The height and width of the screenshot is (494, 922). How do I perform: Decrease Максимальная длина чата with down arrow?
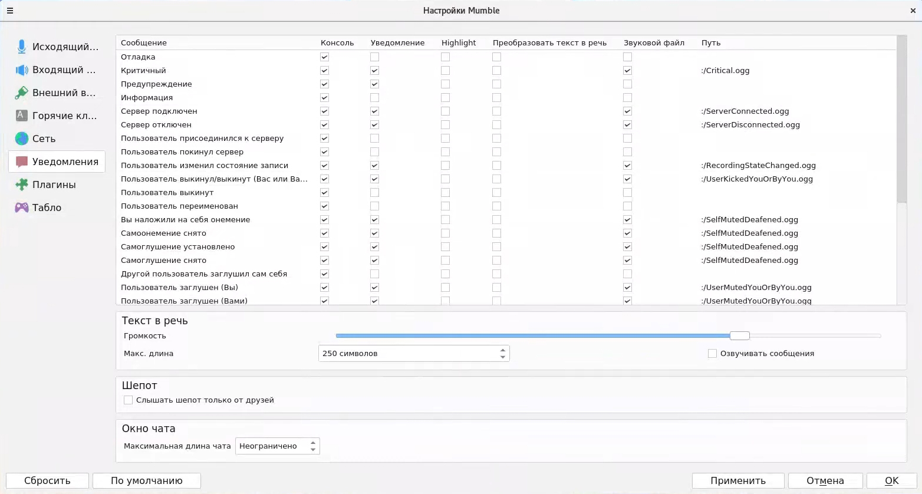(x=313, y=450)
